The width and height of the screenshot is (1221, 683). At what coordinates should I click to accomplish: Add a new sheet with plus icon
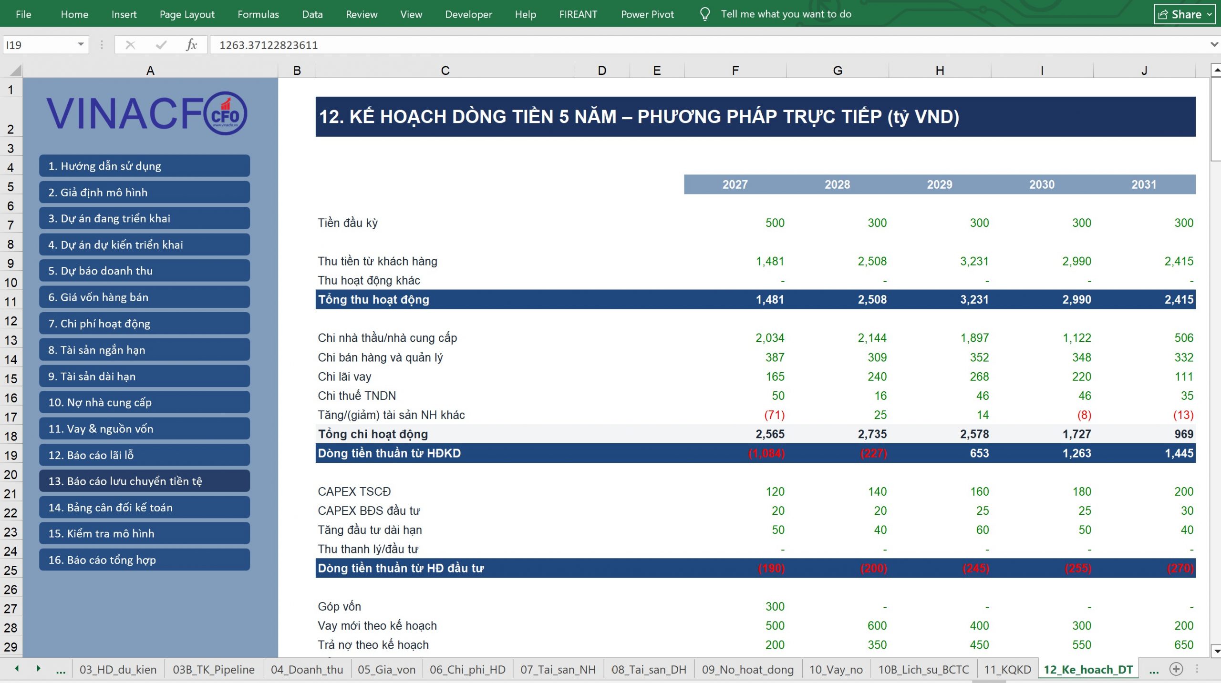pyautogui.click(x=1176, y=669)
